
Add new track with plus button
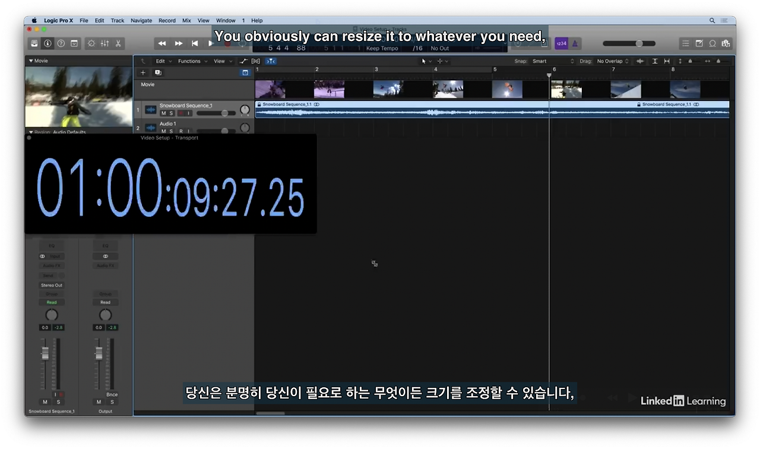tap(142, 72)
